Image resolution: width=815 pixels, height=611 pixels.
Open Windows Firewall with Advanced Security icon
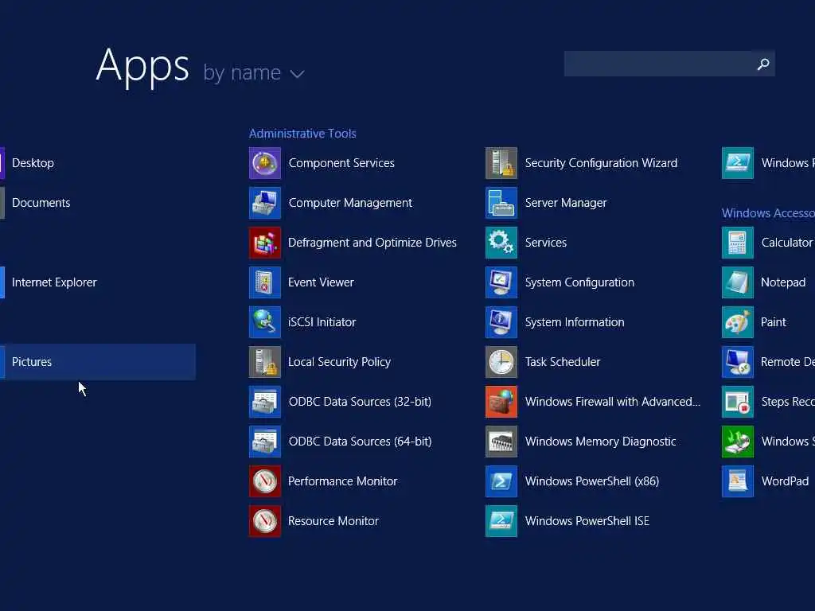501,402
